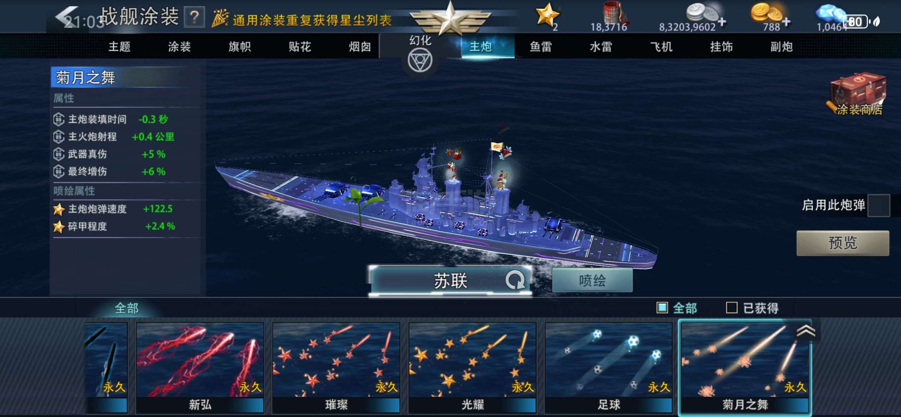Click the gold star currency icon
This screenshot has height=417, width=901.
pyautogui.click(x=547, y=15)
